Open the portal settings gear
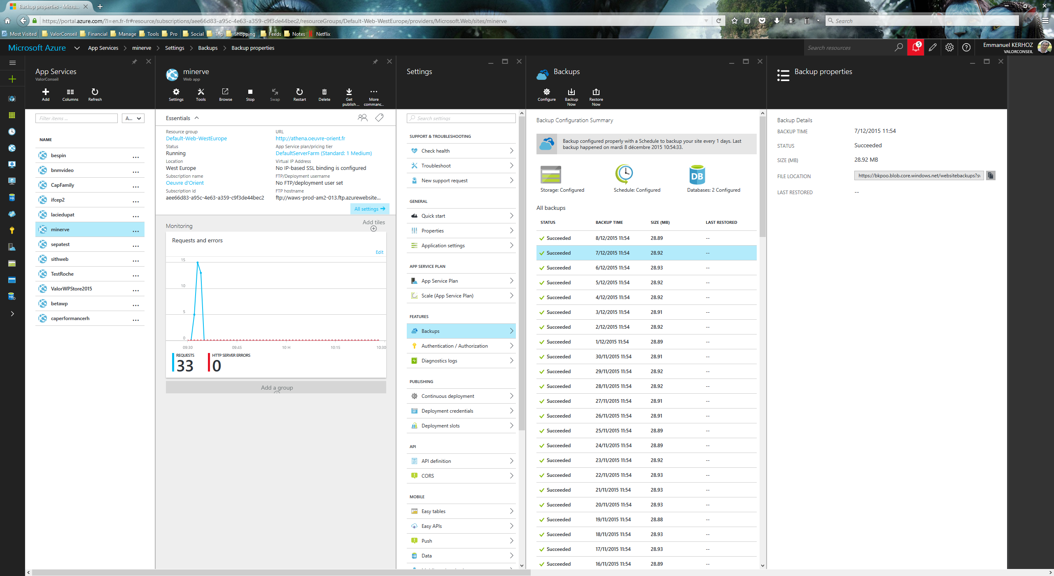The image size is (1054, 576). tap(949, 48)
